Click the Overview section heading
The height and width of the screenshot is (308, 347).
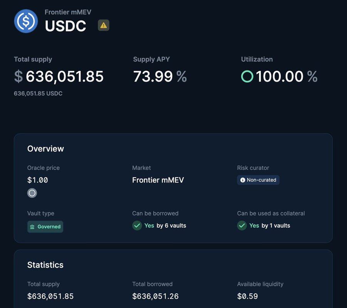coord(45,149)
